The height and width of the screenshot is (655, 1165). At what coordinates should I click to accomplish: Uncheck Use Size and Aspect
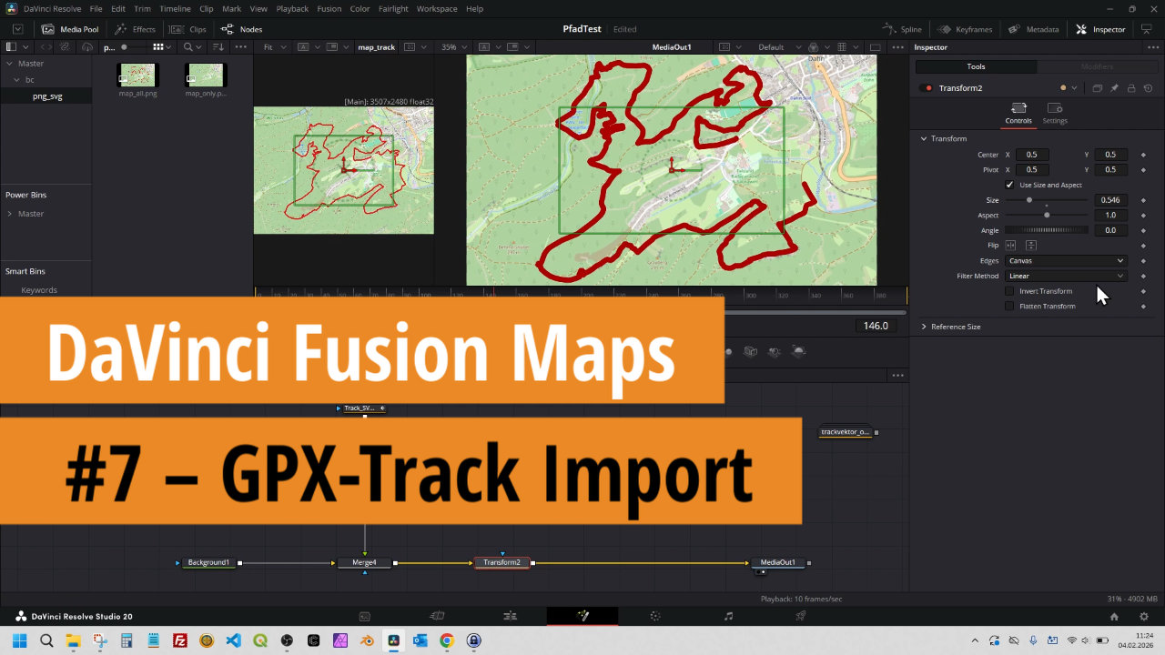(1009, 185)
